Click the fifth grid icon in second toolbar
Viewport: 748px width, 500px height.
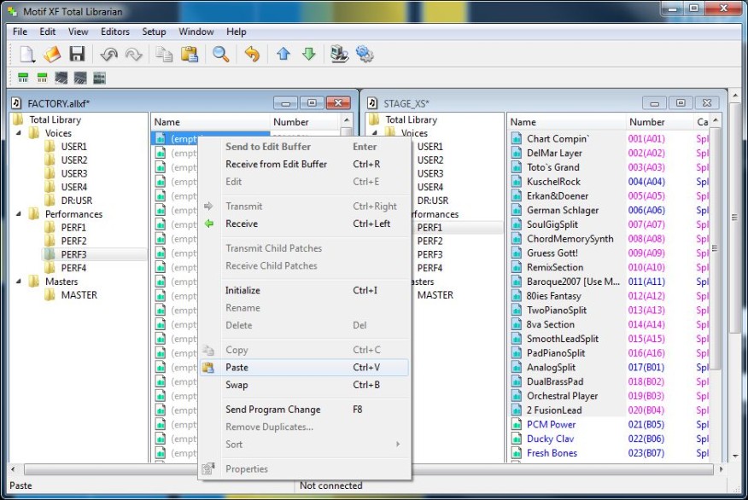99,78
